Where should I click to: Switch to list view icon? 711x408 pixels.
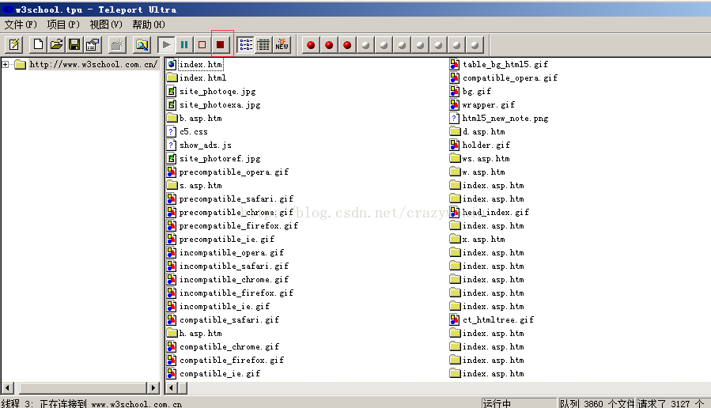246,44
